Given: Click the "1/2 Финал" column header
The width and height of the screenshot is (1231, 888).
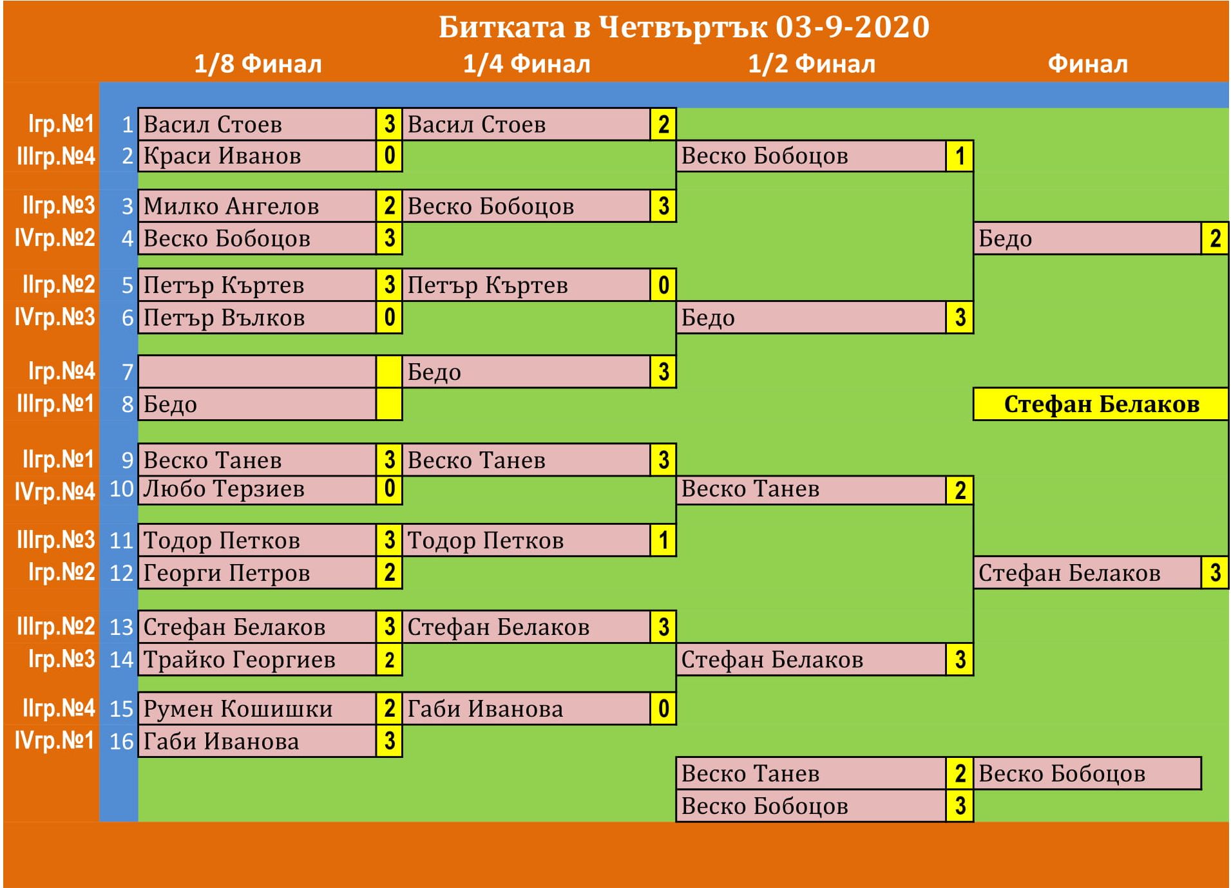Looking at the screenshot, I should coord(811,64).
